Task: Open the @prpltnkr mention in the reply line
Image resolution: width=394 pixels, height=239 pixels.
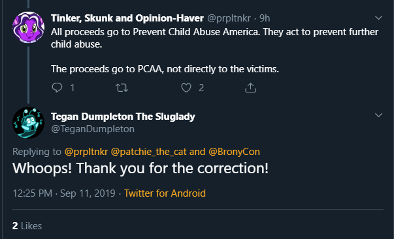Action: coord(86,152)
